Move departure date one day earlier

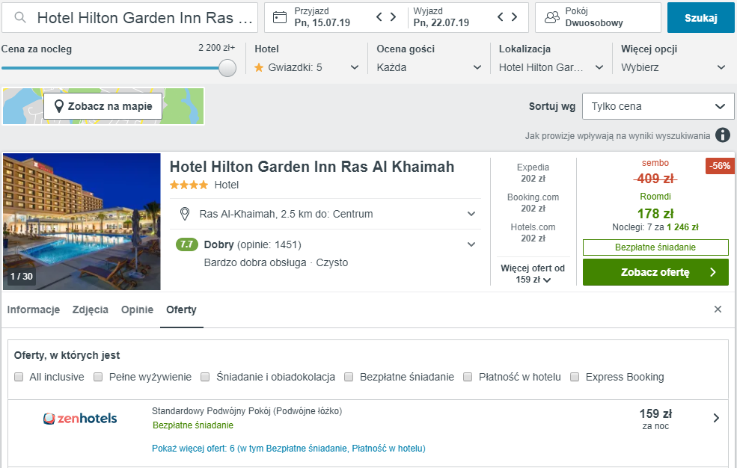pyautogui.click(x=500, y=17)
